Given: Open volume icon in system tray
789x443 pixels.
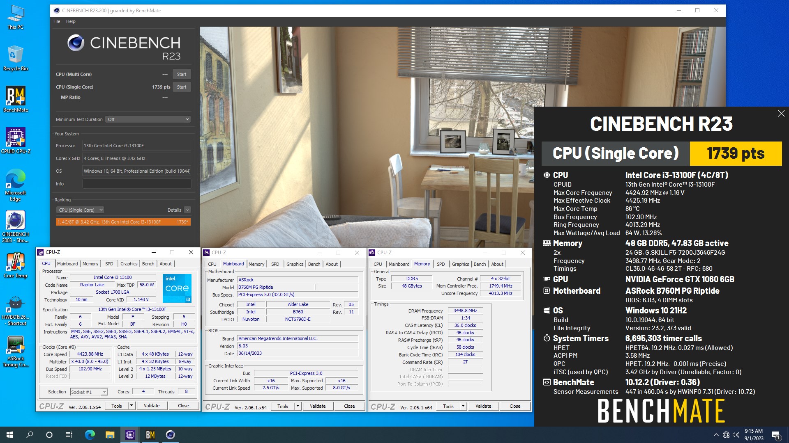Looking at the screenshot, I should [x=736, y=435].
